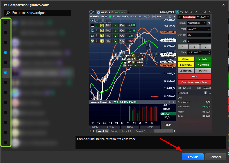This screenshot has height=163, width=229.
Task: Switch to the Custód layout tab
Action: tap(139, 131)
